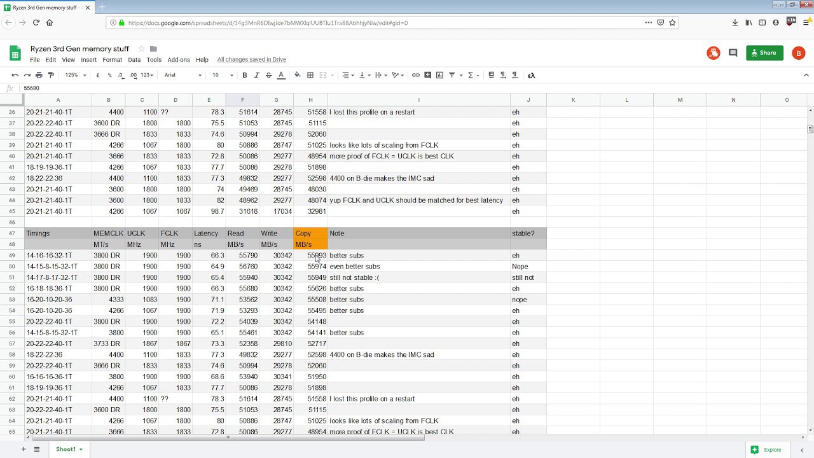Format selection as percent

click(109, 75)
